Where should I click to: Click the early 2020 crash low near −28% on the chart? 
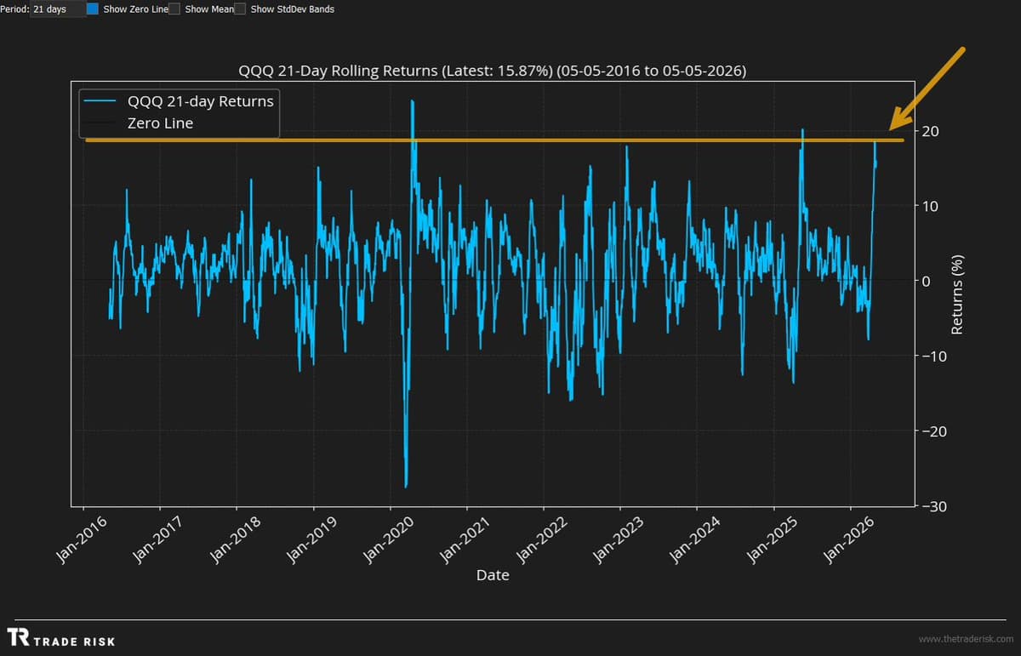coord(406,486)
